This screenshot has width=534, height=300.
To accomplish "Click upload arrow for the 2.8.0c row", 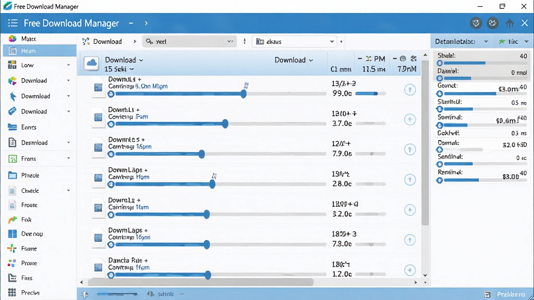I will tap(410, 180).
